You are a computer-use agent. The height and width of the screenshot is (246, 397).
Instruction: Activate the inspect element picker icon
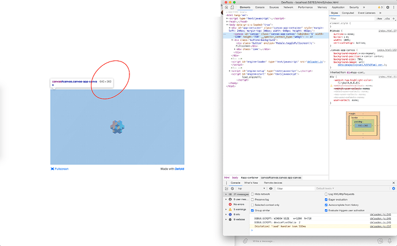pyautogui.click(x=227, y=7)
